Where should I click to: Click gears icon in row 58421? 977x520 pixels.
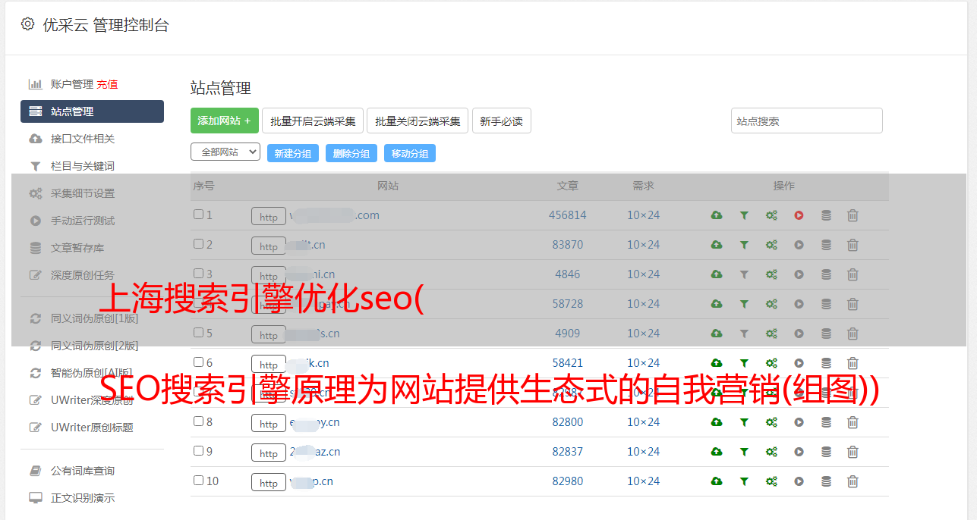(x=771, y=363)
